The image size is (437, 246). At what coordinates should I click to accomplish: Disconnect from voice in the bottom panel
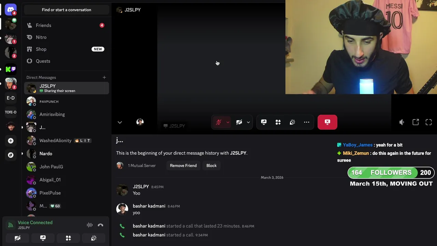[100, 225]
